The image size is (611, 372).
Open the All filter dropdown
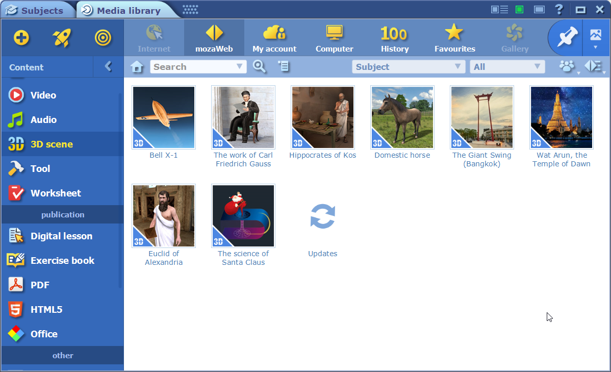click(507, 67)
